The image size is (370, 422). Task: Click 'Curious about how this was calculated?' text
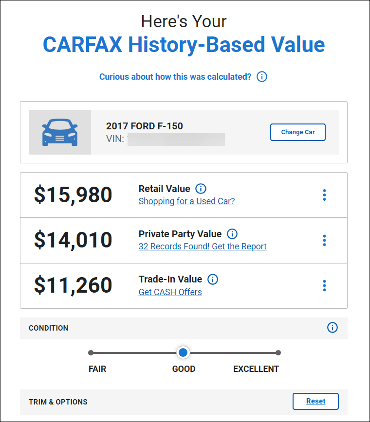coord(175,77)
